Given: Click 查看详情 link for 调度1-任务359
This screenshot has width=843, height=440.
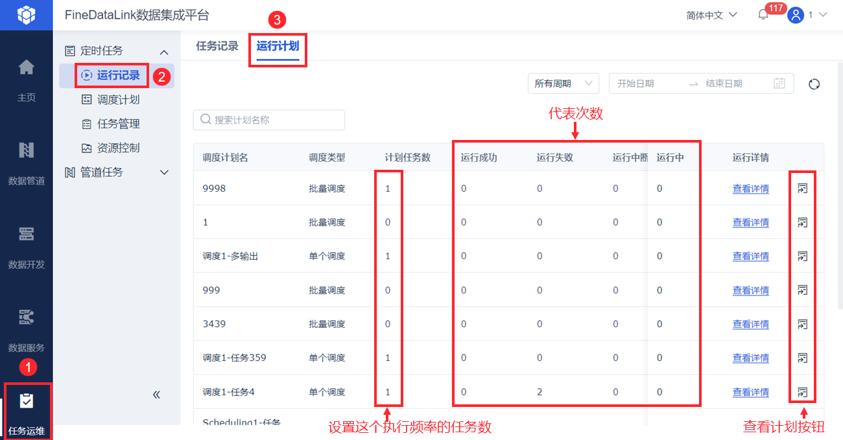Looking at the screenshot, I should pos(751,358).
